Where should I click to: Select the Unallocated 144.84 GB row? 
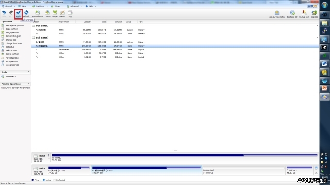coord(175,49)
